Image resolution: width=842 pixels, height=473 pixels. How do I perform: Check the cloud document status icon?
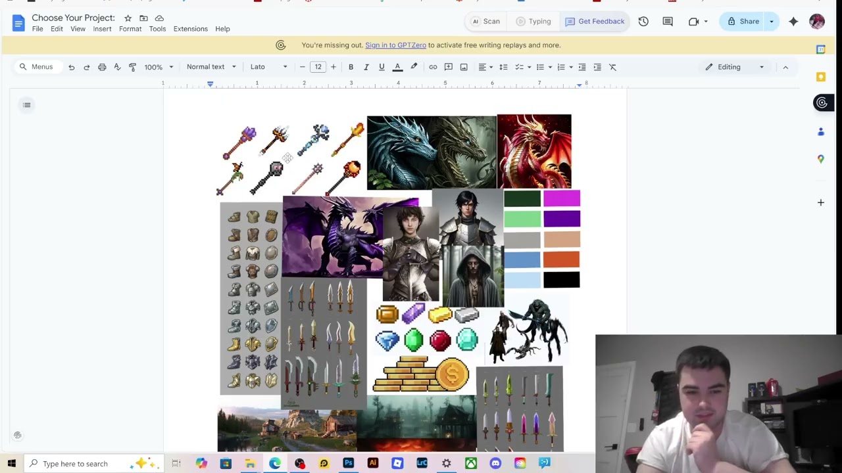point(159,18)
